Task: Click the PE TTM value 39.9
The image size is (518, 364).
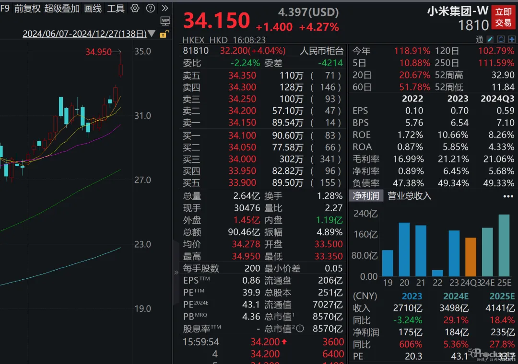Action: tap(251, 292)
